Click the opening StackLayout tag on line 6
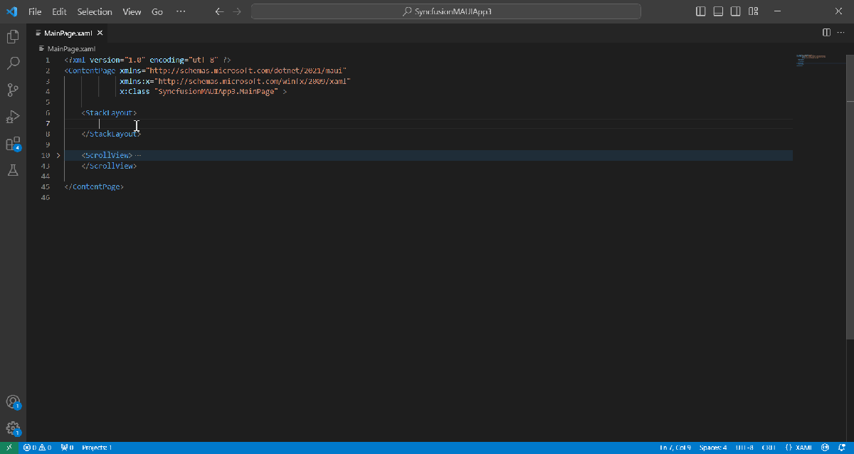The image size is (854, 454). tap(109, 112)
